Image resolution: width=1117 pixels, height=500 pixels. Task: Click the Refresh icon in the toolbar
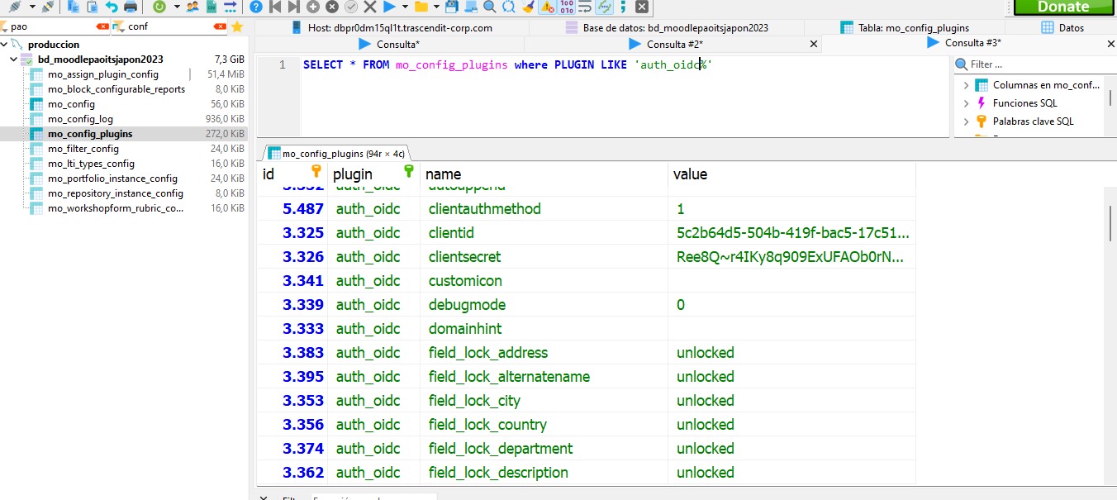coord(159,7)
